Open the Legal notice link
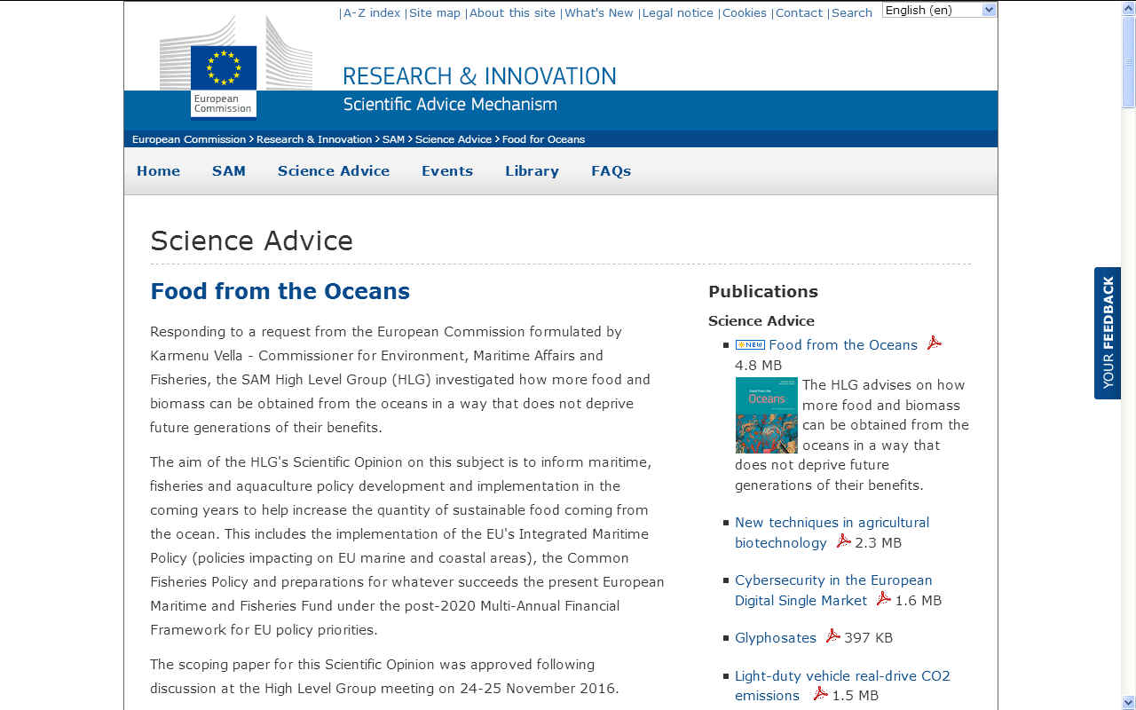 pyautogui.click(x=678, y=12)
